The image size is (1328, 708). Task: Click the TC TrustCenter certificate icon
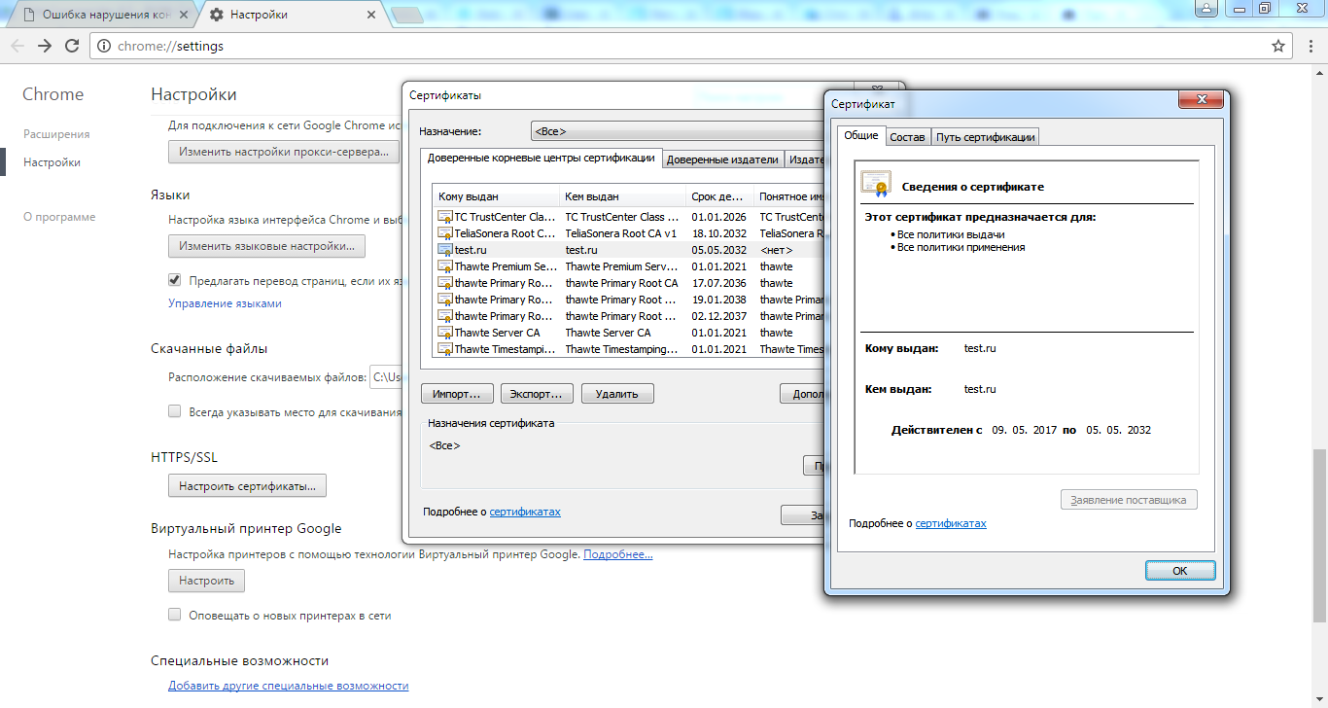tap(445, 217)
